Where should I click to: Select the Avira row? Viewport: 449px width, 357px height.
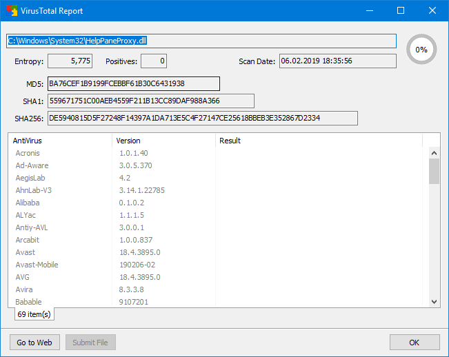pyautogui.click(x=215, y=289)
